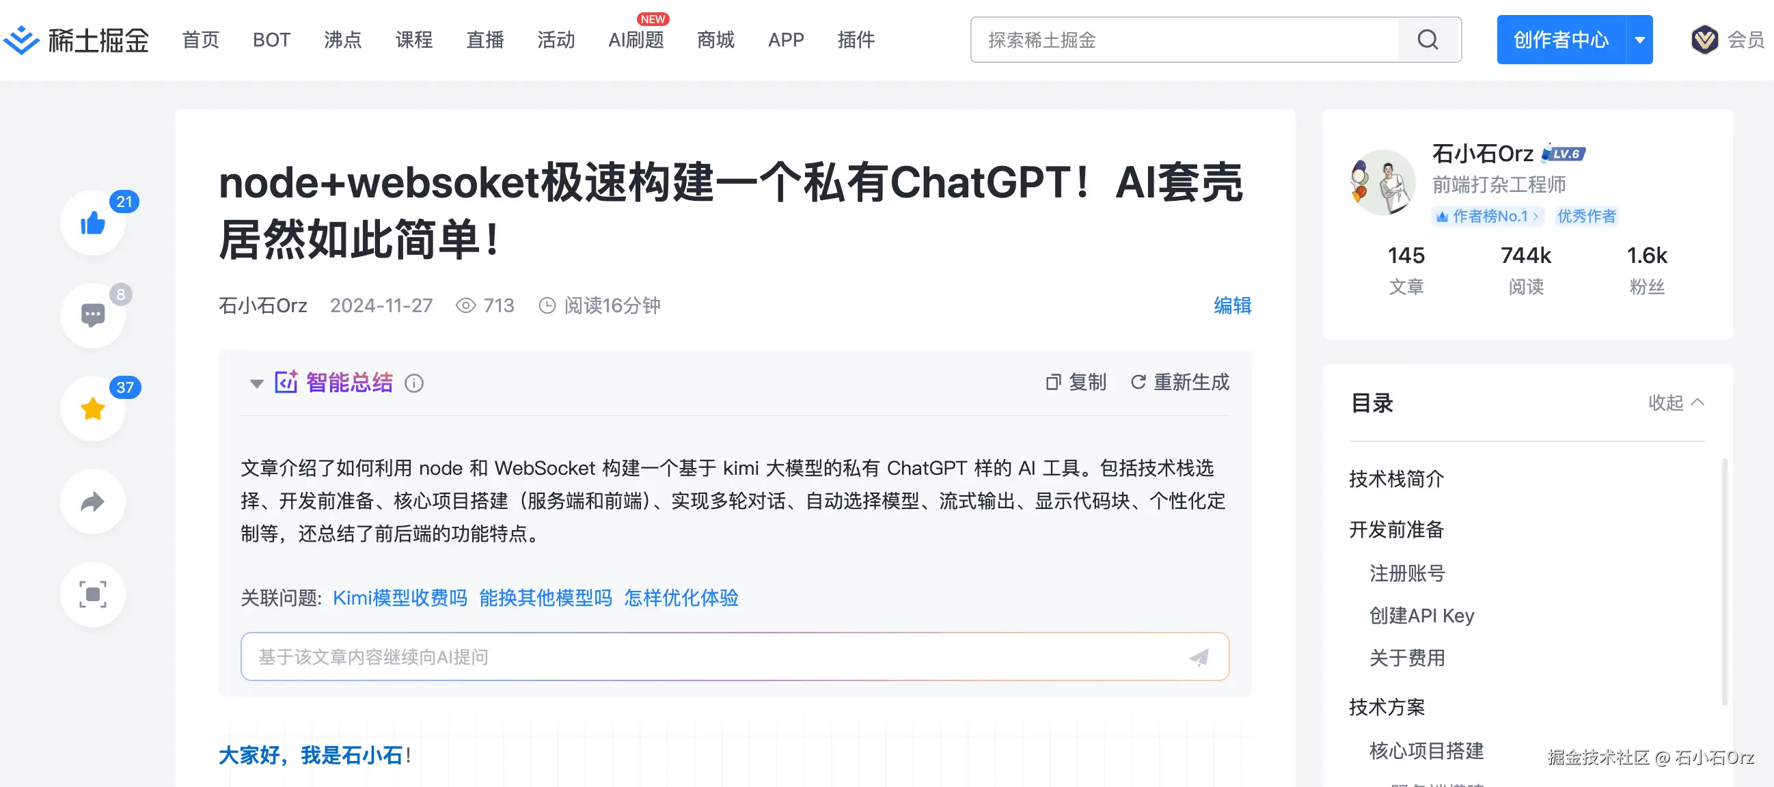Go to the 沸点 nav item
The width and height of the screenshot is (1774, 787).
click(342, 40)
